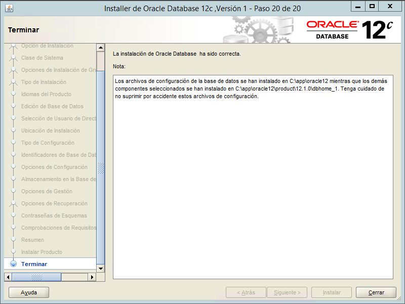Select the Resumen step
Viewport: 405px width, 304px height.
pyautogui.click(x=32, y=240)
